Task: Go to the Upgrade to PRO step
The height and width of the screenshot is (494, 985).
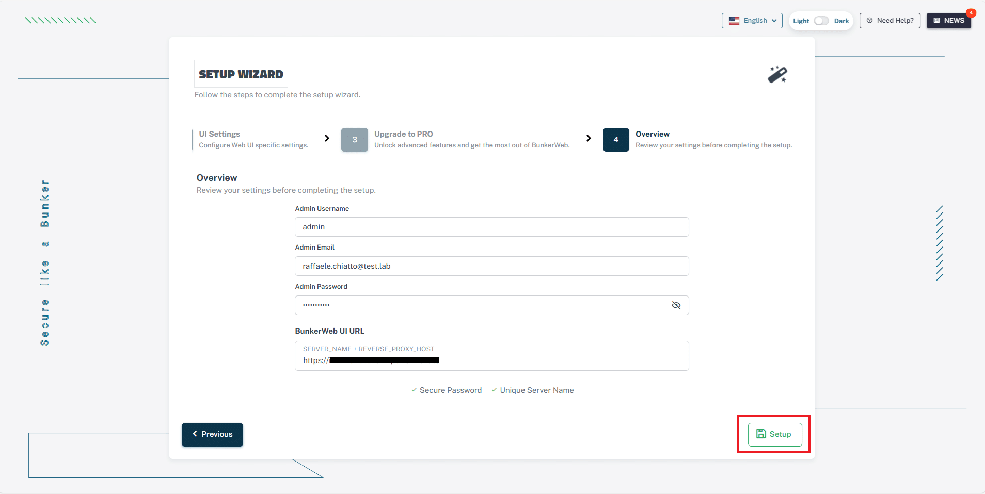Action: (403, 134)
